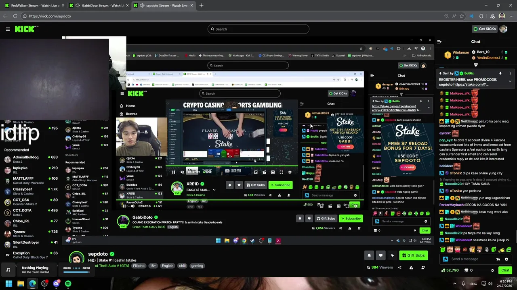The width and height of the screenshot is (517, 290).
Task: Open three-dot options on pinned message
Action: coord(510,73)
